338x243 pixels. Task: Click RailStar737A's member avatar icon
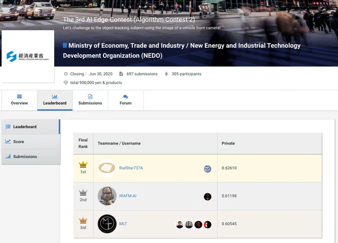tap(208, 168)
